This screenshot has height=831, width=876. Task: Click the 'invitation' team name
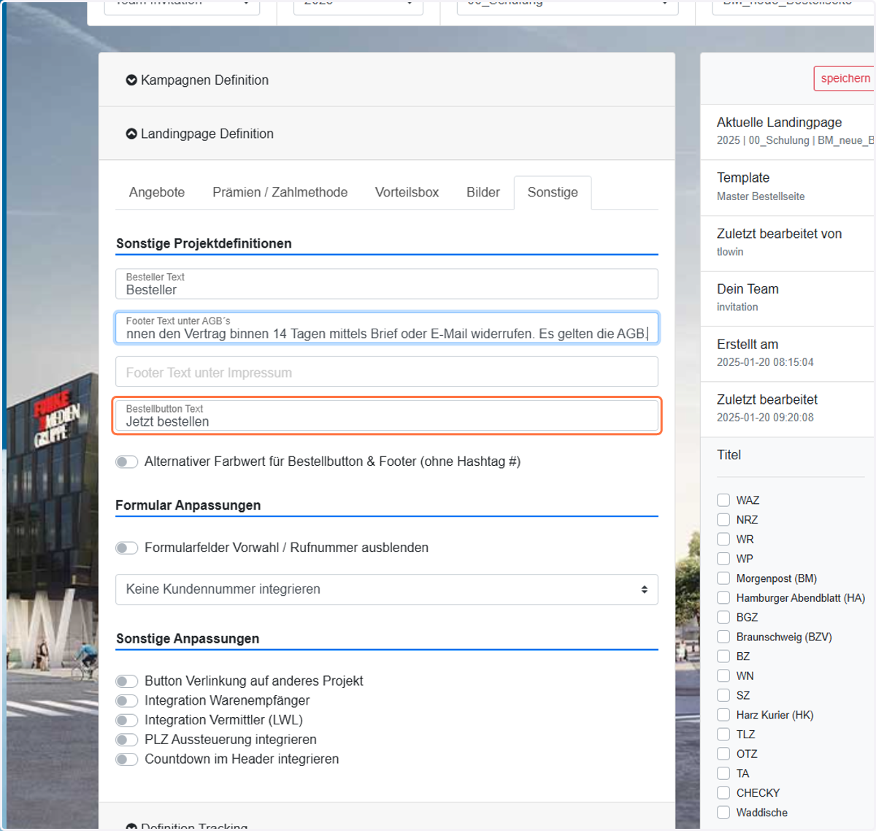tap(737, 307)
